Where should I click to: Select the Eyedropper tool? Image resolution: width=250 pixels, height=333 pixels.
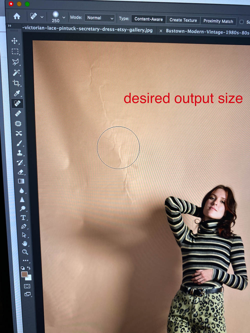[x=17, y=93]
